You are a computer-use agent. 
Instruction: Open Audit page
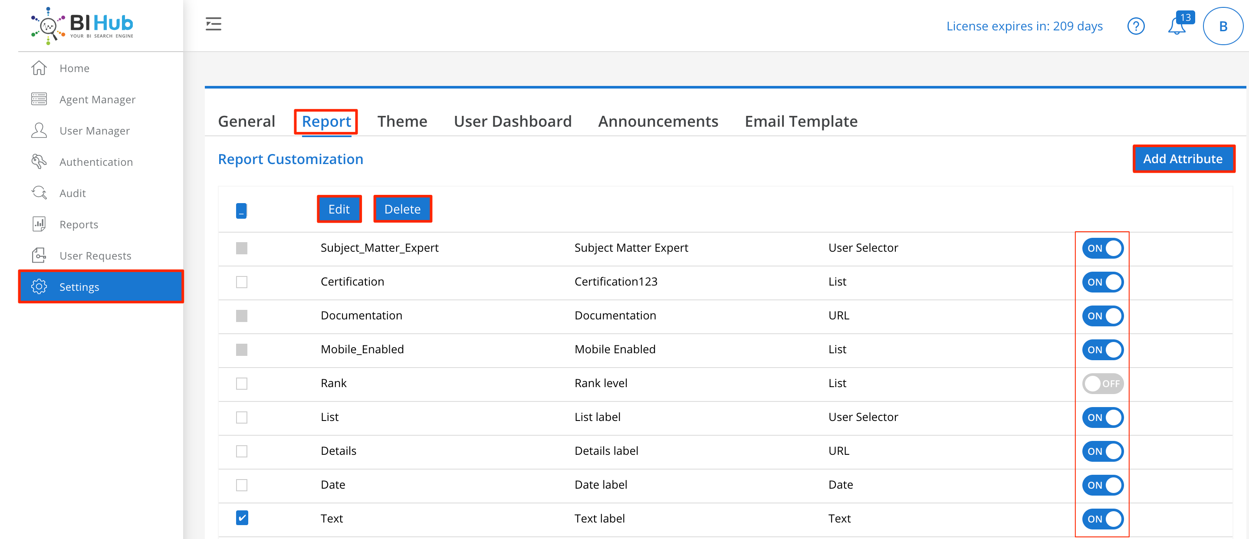72,193
